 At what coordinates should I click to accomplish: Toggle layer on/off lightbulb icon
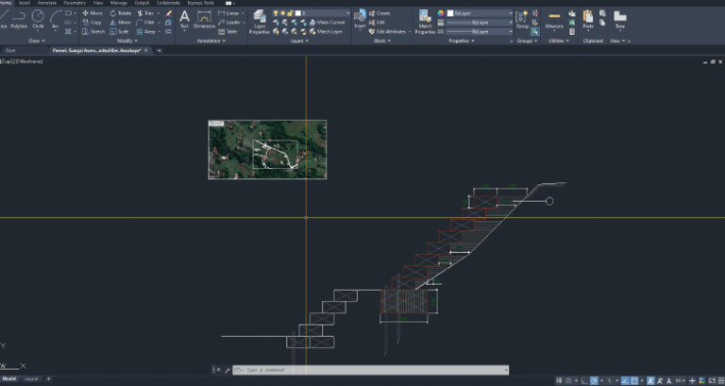pyautogui.click(x=276, y=13)
